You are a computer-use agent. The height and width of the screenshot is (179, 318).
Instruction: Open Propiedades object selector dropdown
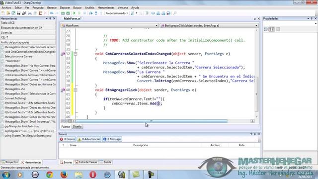coord(316,23)
